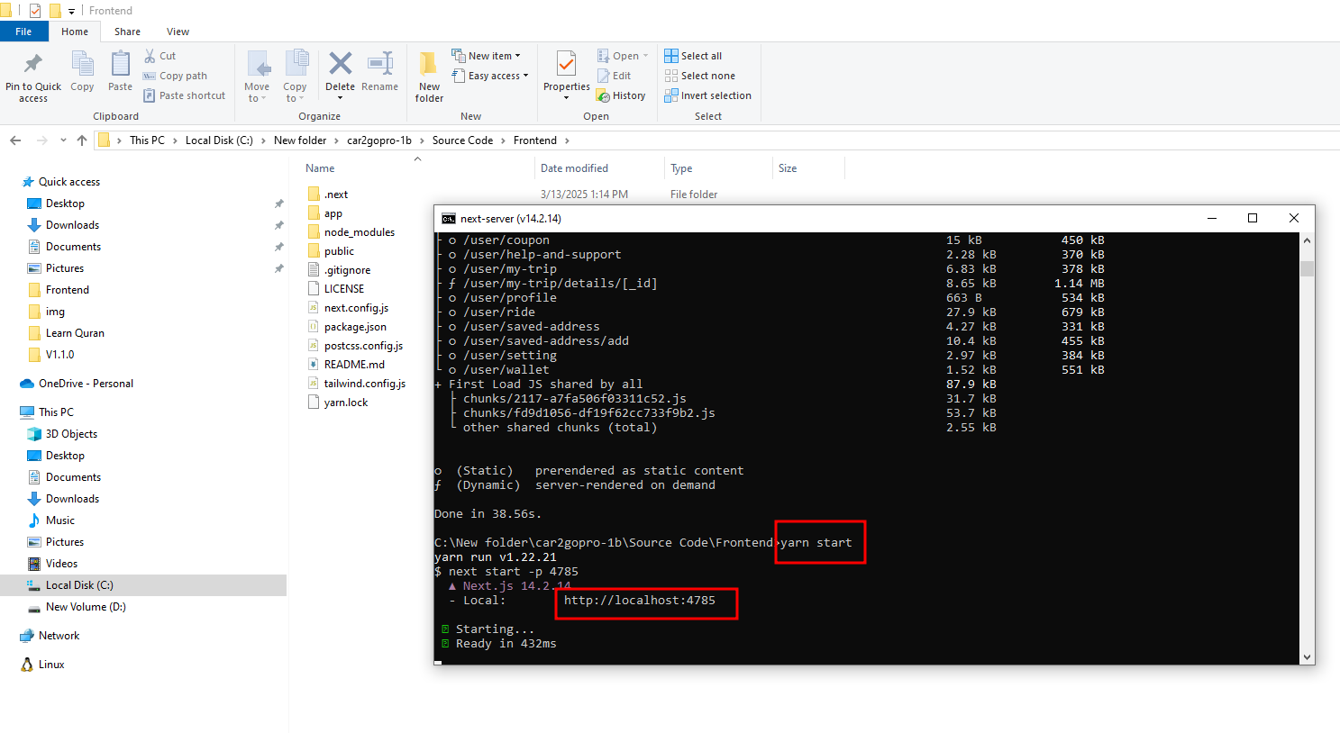Click Source Code breadcrumb
The height and width of the screenshot is (733, 1340).
point(462,140)
